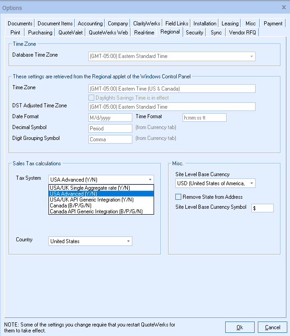Image resolution: width=290 pixels, height=336 pixels.
Task: Check Remove State from Address box
Action: point(179,197)
